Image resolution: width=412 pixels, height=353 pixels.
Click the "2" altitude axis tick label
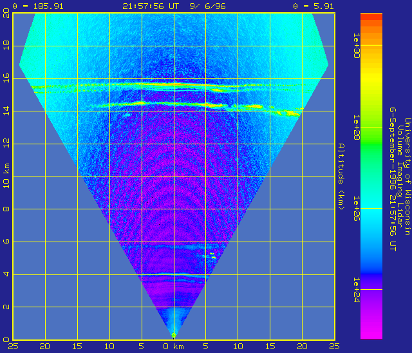coord(6,307)
